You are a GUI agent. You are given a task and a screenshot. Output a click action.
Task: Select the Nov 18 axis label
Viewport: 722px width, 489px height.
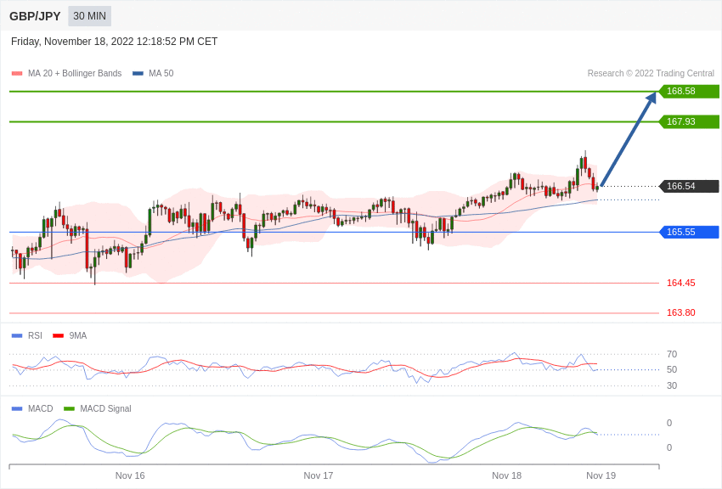click(507, 475)
